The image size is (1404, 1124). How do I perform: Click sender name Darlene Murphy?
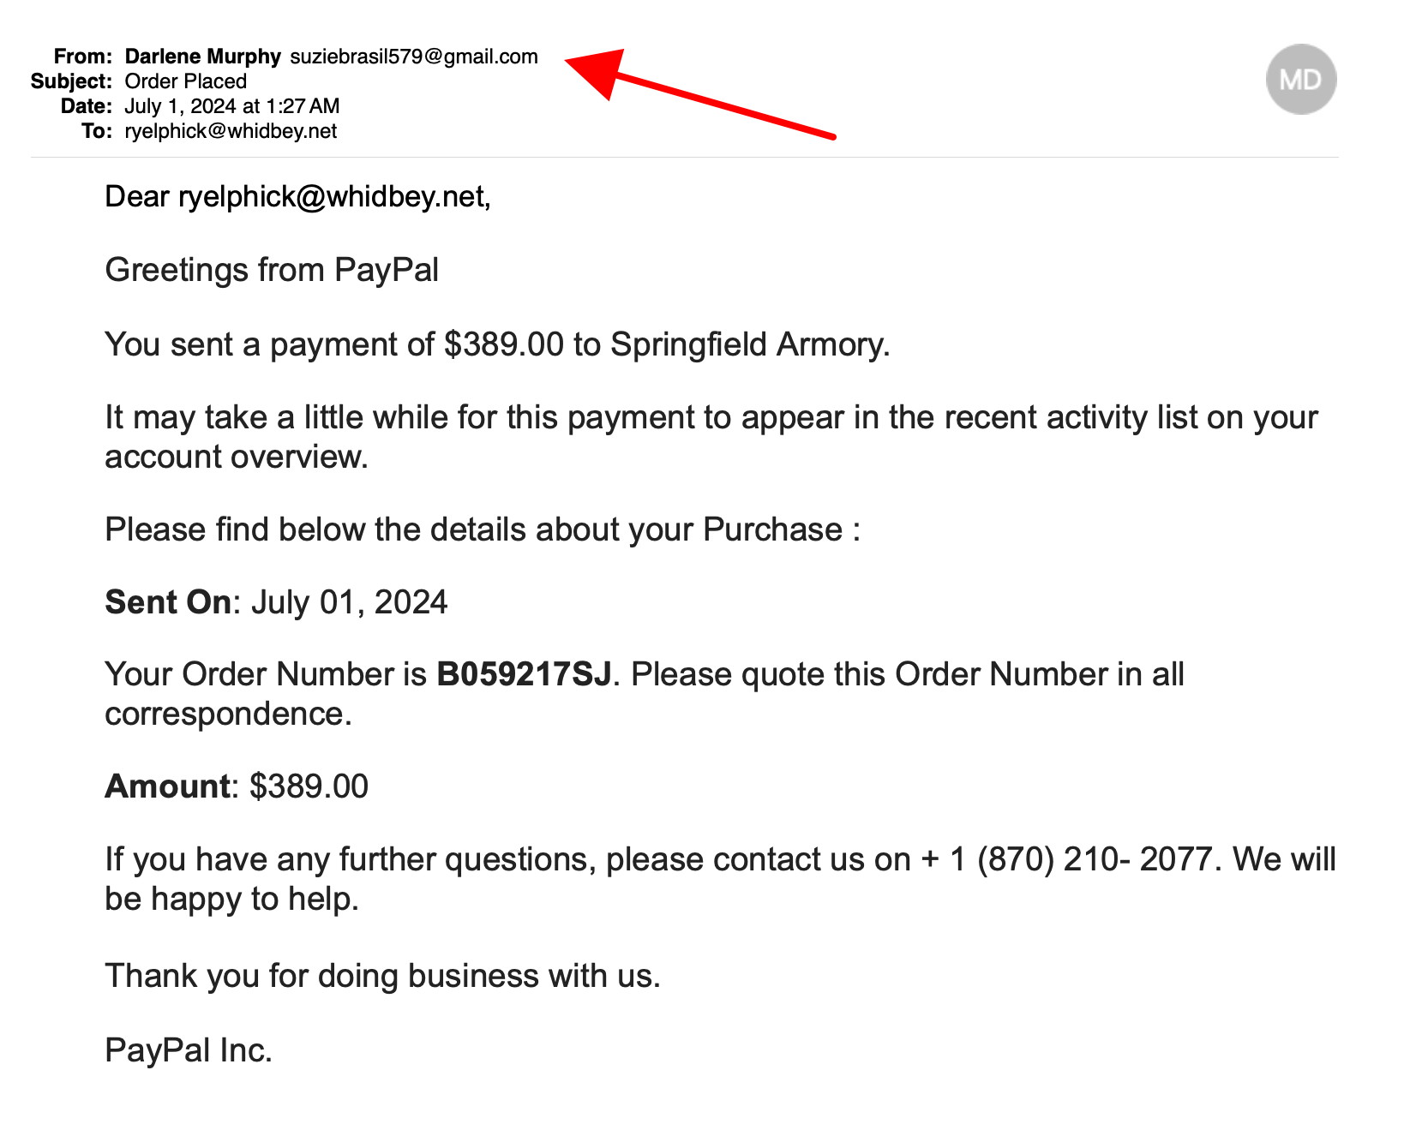tap(202, 57)
